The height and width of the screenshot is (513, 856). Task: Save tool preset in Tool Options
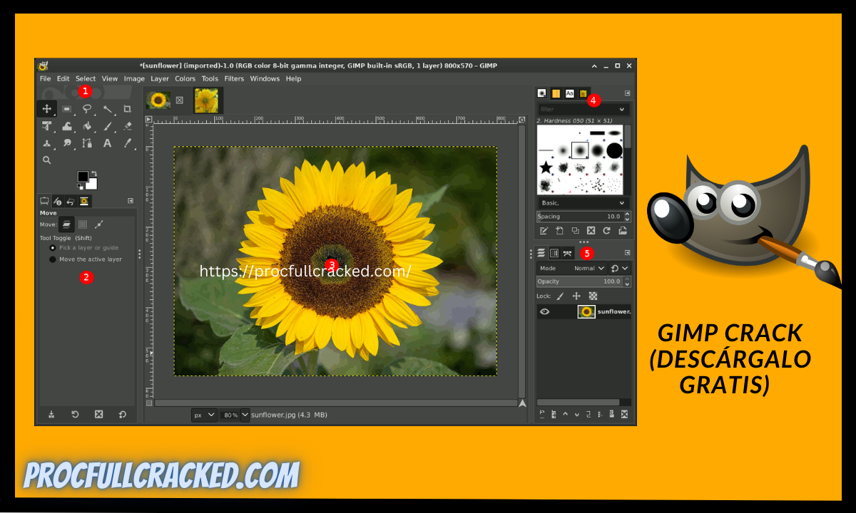[51, 414]
